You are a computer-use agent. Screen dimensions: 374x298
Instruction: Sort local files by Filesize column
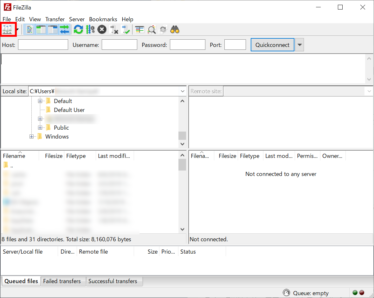(52, 156)
